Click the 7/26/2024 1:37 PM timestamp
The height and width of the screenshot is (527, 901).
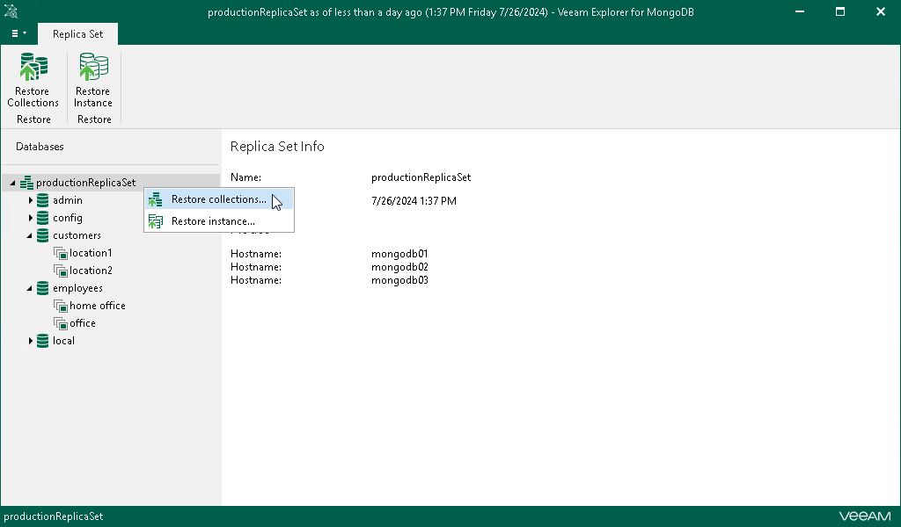coord(414,201)
